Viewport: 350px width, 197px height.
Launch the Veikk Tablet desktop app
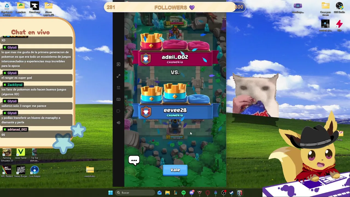(x=21, y=154)
